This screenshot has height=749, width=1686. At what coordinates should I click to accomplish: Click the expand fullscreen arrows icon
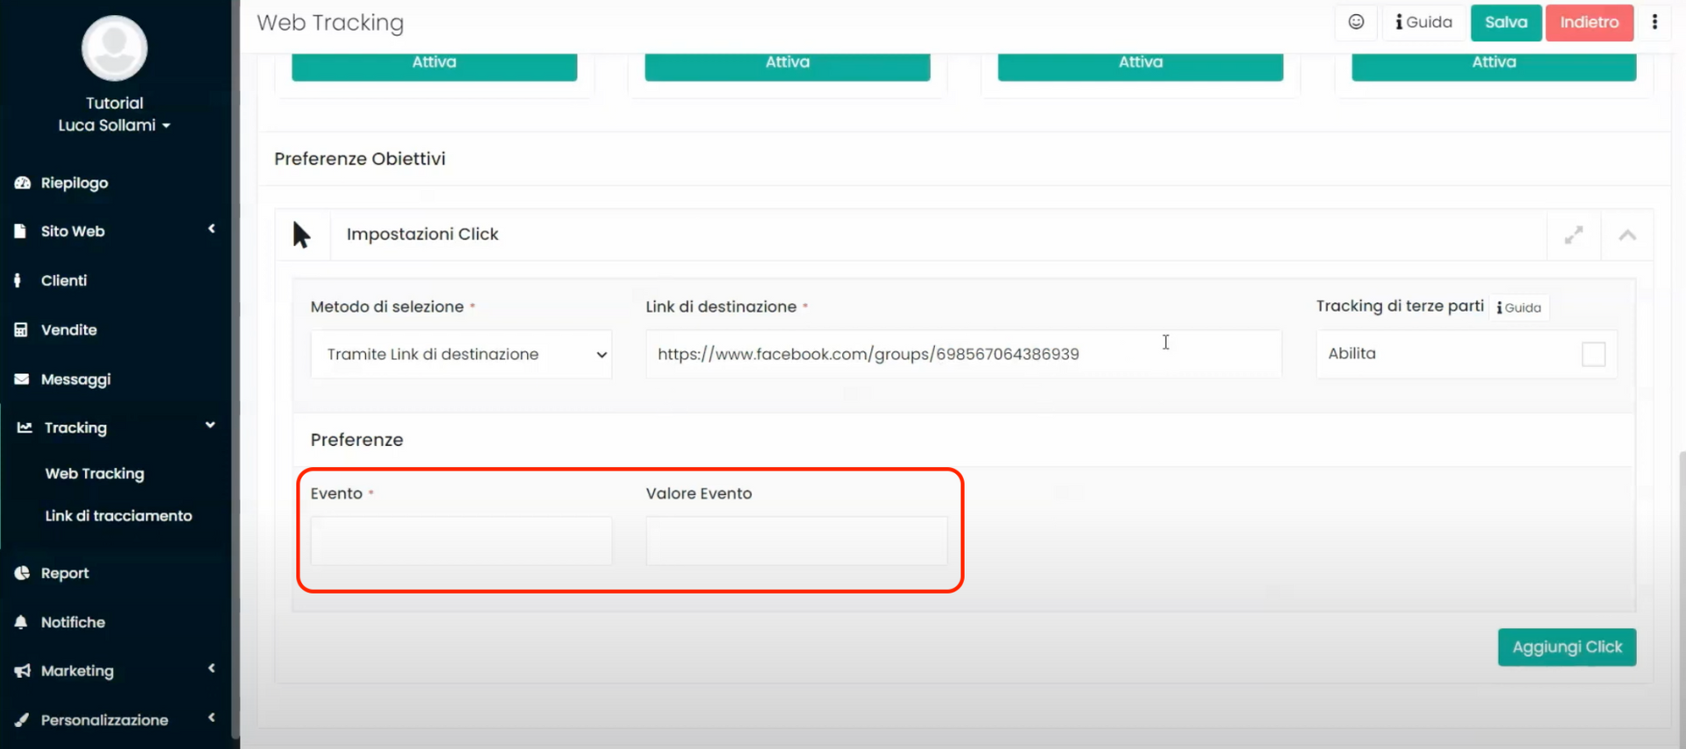click(x=1574, y=235)
